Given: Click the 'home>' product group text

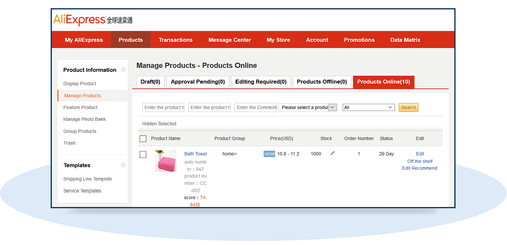Looking at the screenshot, I should [x=229, y=154].
